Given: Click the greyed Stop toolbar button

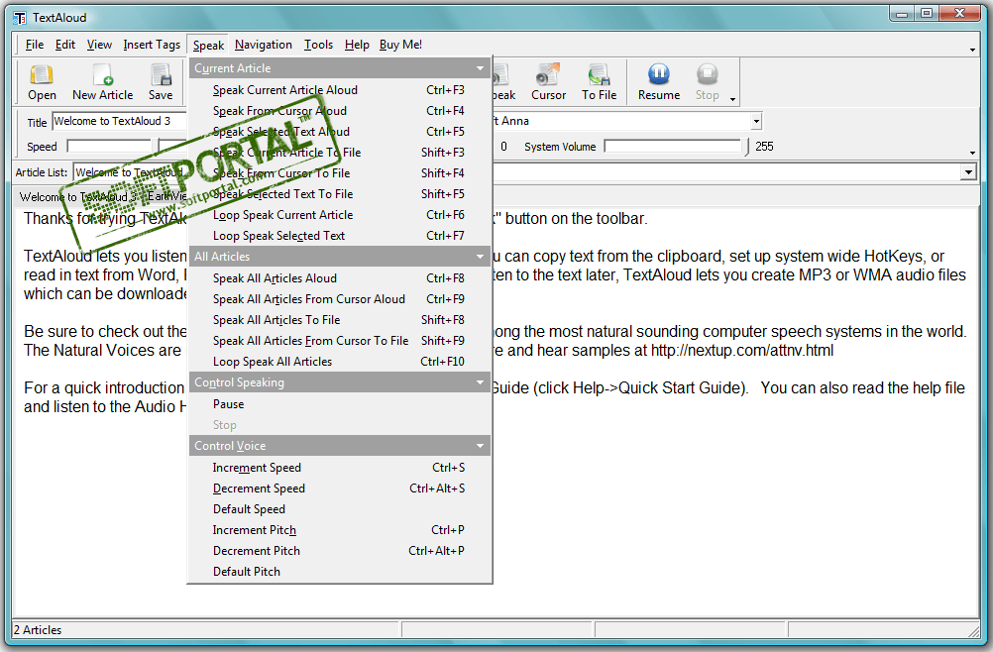Looking at the screenshot, I should tap(708, 82).
